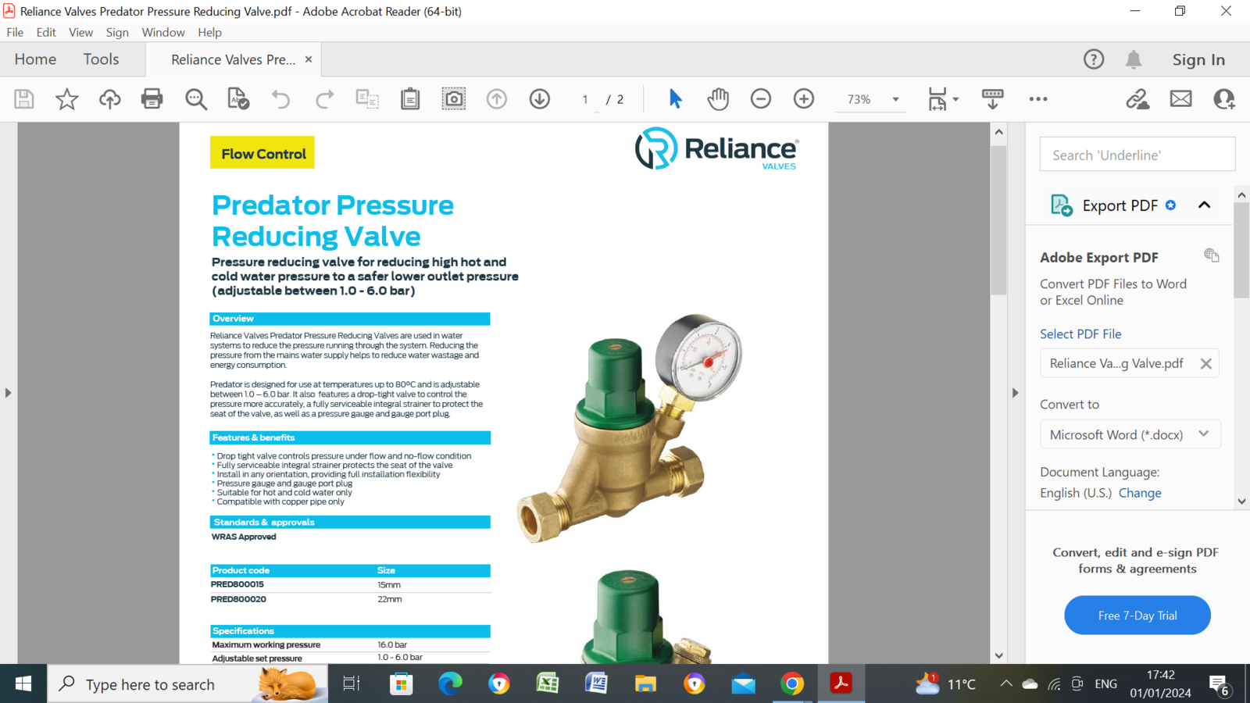The width and height of the screenshot is (1250, 703).
Task: Open the Find text search tool
Action: click(196, 98)
